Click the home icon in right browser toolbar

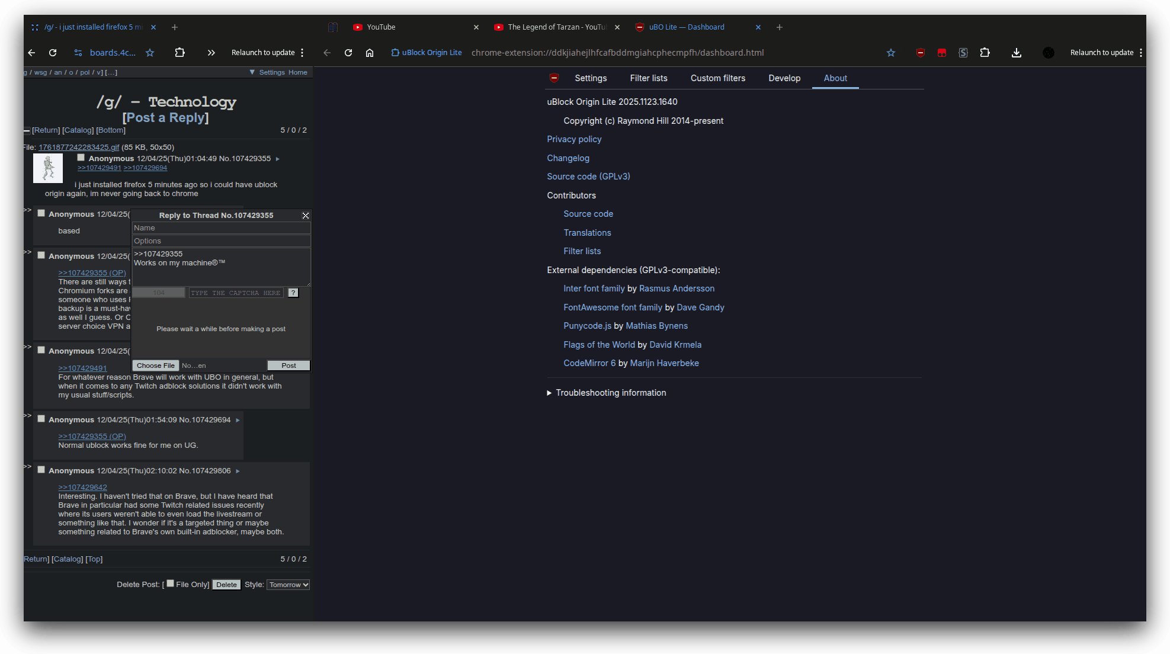(370, 53)
